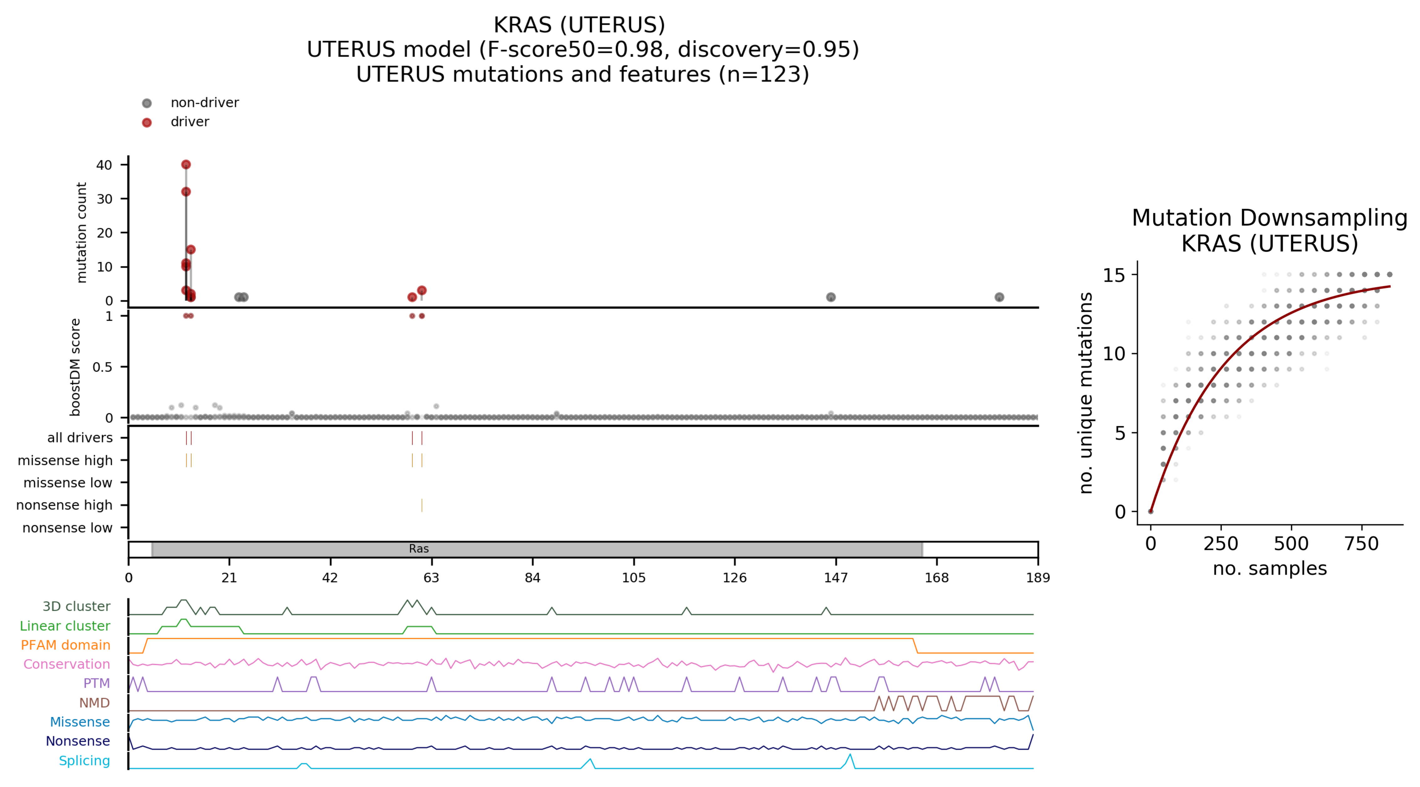
Task: Click the 'Conservation' feature label
Action: (67, 664)
